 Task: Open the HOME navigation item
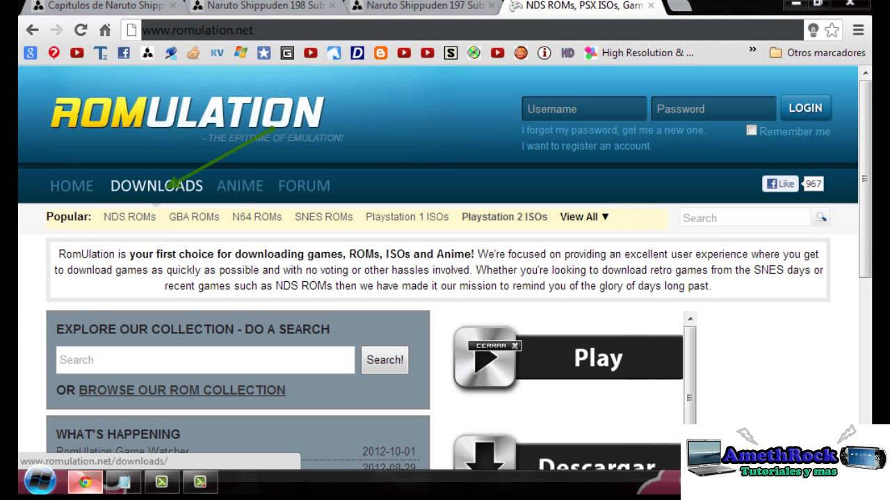(x=72, y=185)
